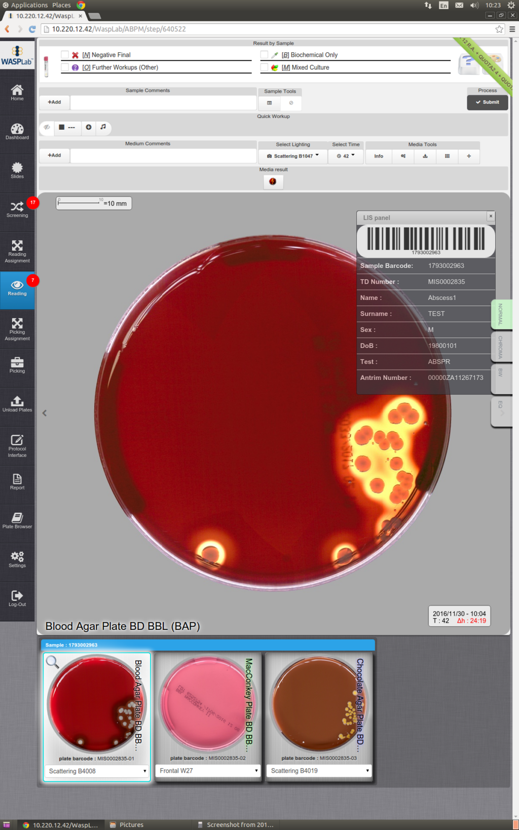Open the Dashboard from the sidebar
The width and height of the screenshot is (519, 830).
coord(17,131)
